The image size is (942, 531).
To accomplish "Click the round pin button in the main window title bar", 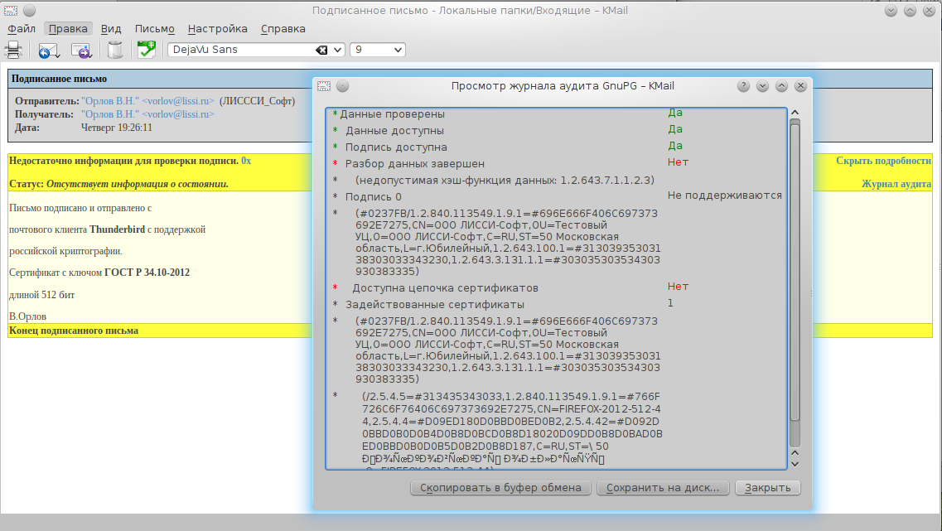I will point(30,11).
